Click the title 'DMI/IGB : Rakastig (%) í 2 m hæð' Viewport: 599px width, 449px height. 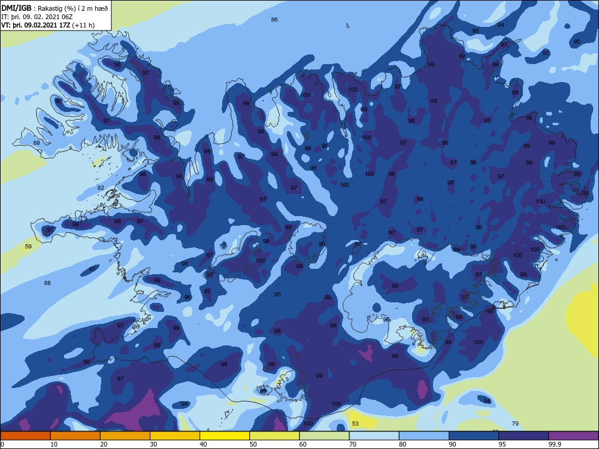click(55, 8)
